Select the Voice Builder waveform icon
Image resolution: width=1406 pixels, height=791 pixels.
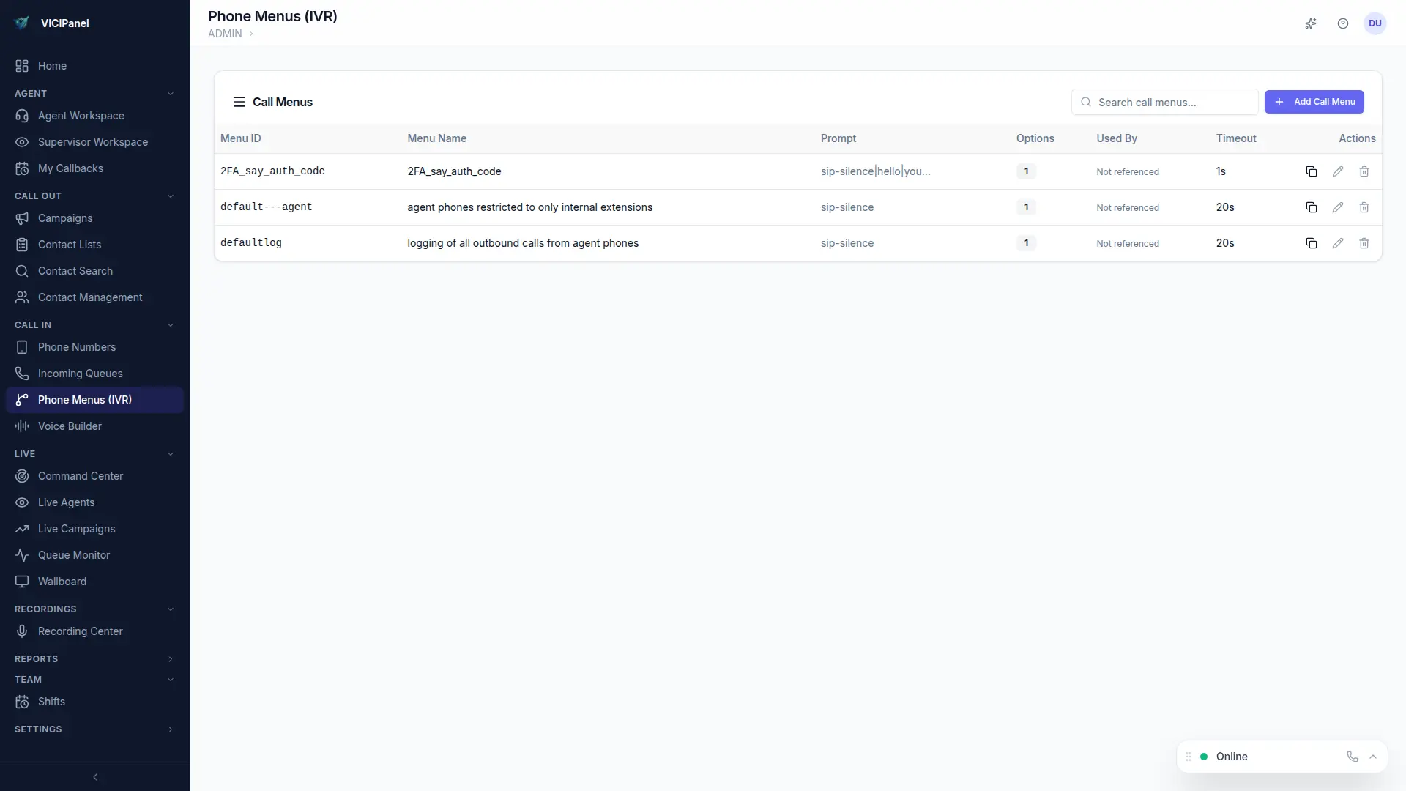click(x=23, y=426)
